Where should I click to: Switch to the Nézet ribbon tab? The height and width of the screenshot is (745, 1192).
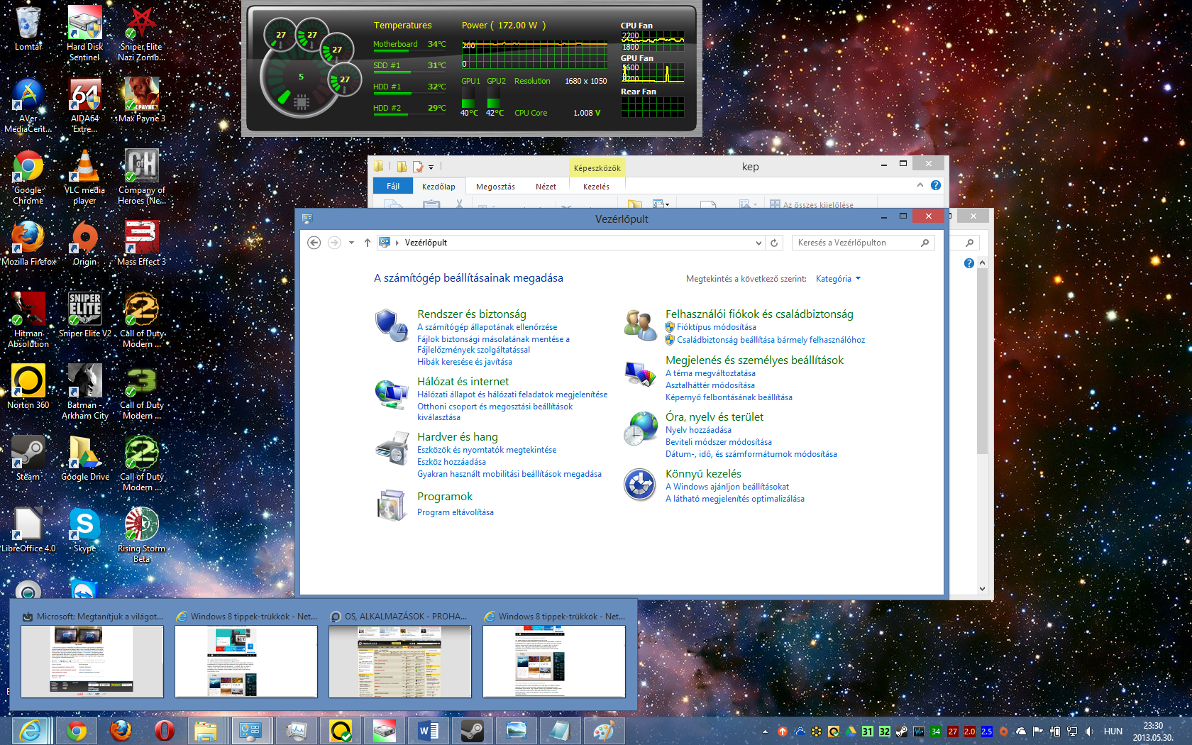[546, 187]
